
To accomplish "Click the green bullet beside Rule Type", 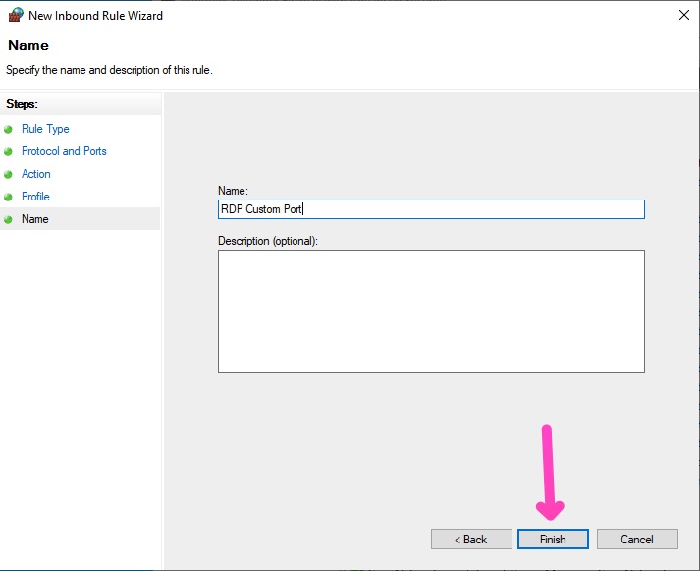I will click(x=9, y=129).
